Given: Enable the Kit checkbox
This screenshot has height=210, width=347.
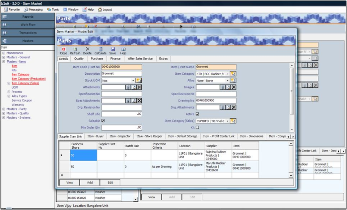Looking at the screenshot, I should click(198, 128).
